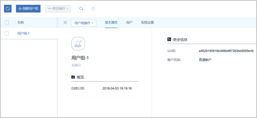Click the 概览 overview section icon
Screen dimensions: 257x118
[73, 77]
